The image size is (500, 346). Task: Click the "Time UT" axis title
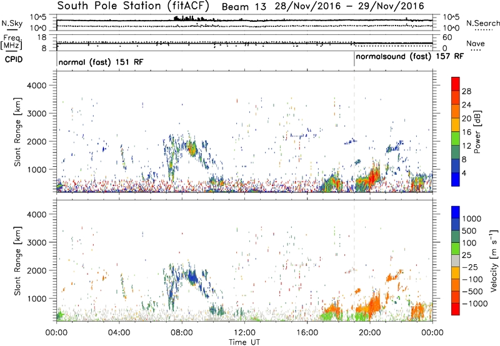coord(244,342)
